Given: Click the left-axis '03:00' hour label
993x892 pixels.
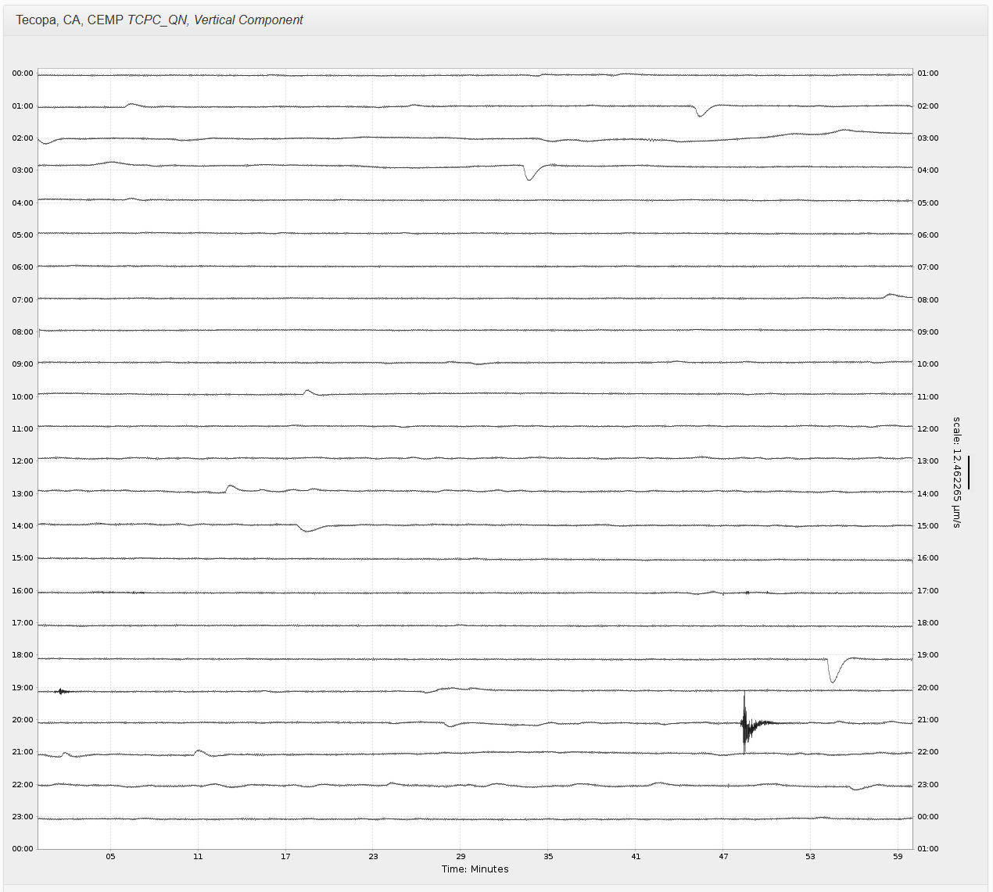Looking at the screenshot, I should (x=23, y=170).
